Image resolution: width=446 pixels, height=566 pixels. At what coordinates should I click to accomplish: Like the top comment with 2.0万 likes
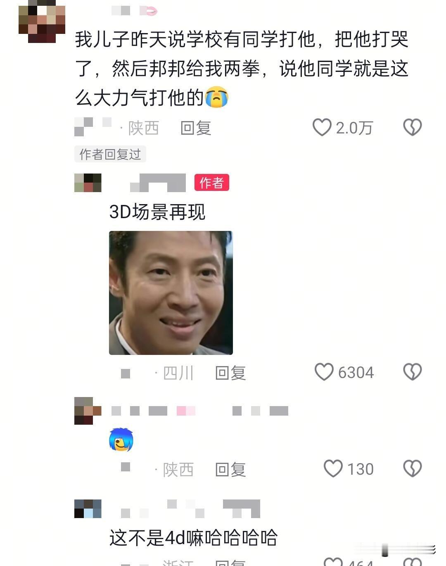click(x=322, y=127)
